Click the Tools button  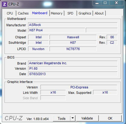point(62,119)
